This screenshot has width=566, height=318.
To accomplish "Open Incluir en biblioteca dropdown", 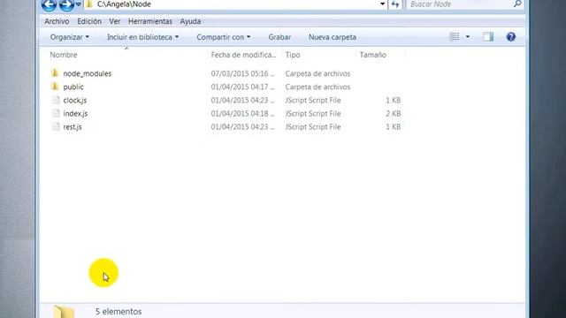I will pyautogui.click(x=142, y=37).
